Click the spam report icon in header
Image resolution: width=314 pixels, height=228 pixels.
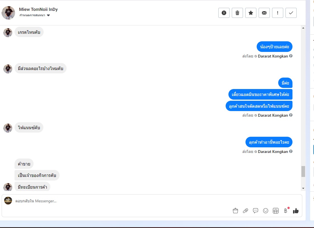click(x=224, y=13)
